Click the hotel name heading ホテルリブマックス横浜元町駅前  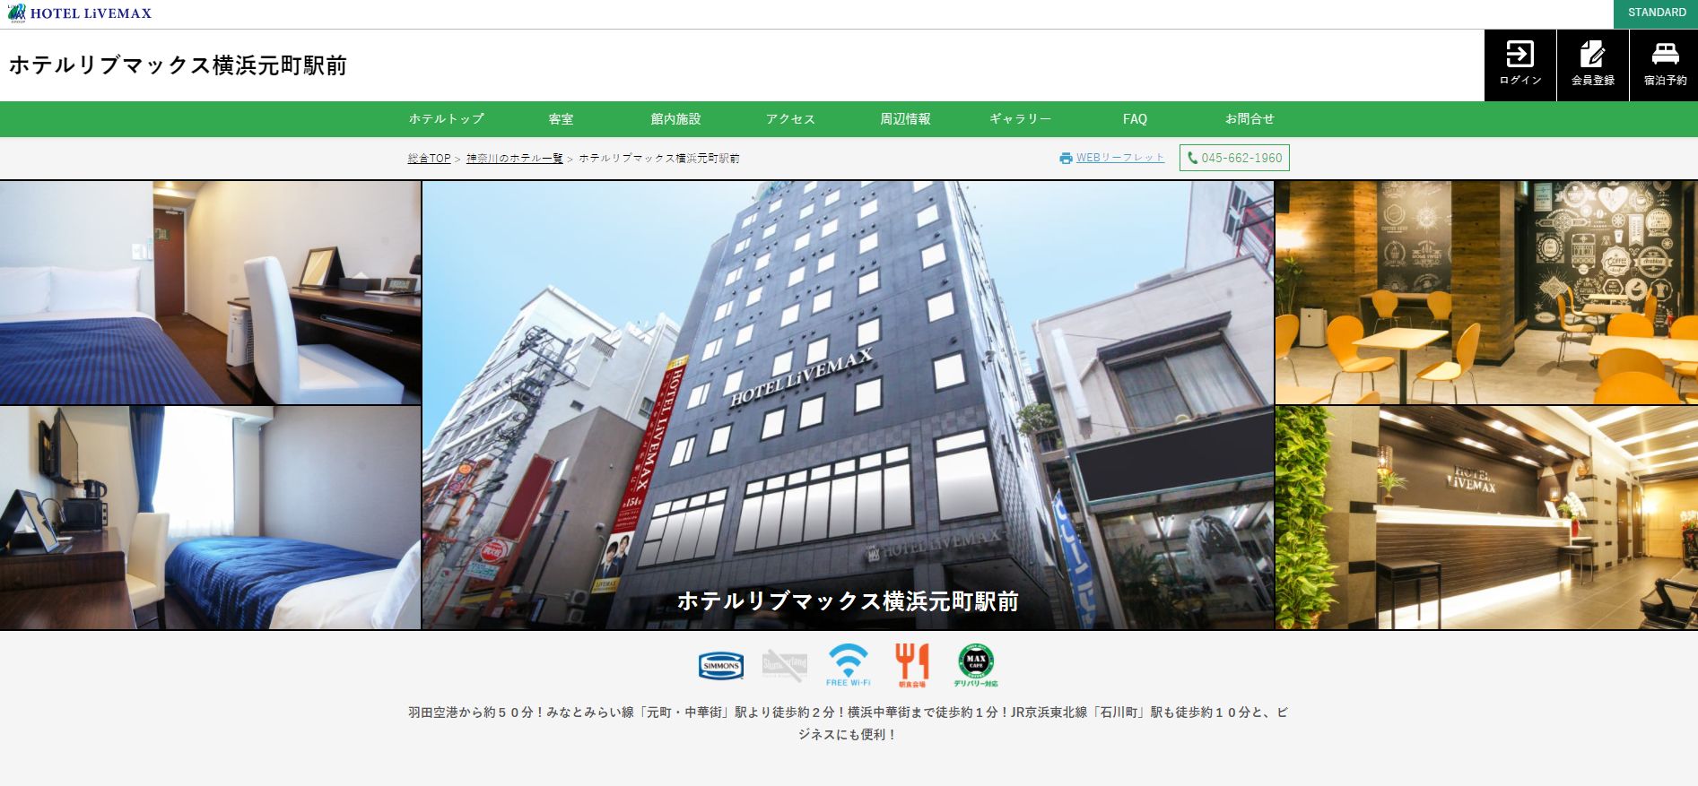[x=178, y=65]
